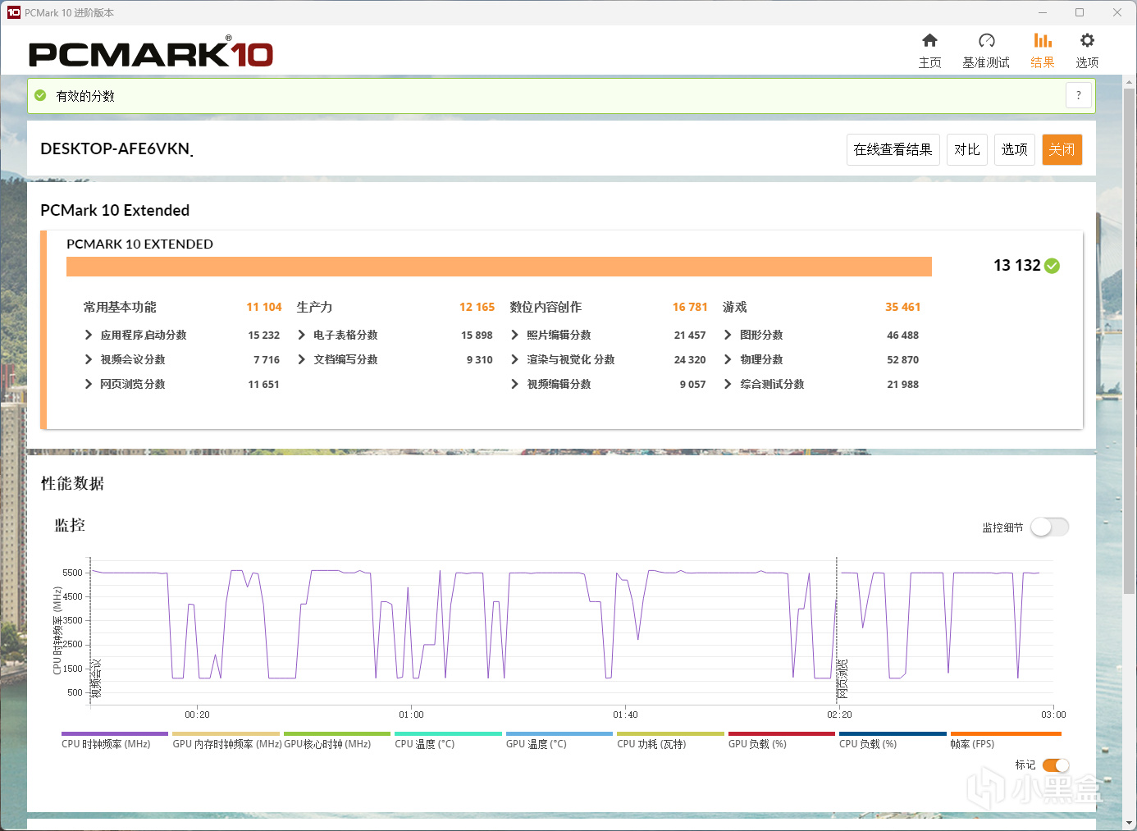Select CPU 功耗 legend swatch
Screen dimensions: 1137x831
pos(670,733)
